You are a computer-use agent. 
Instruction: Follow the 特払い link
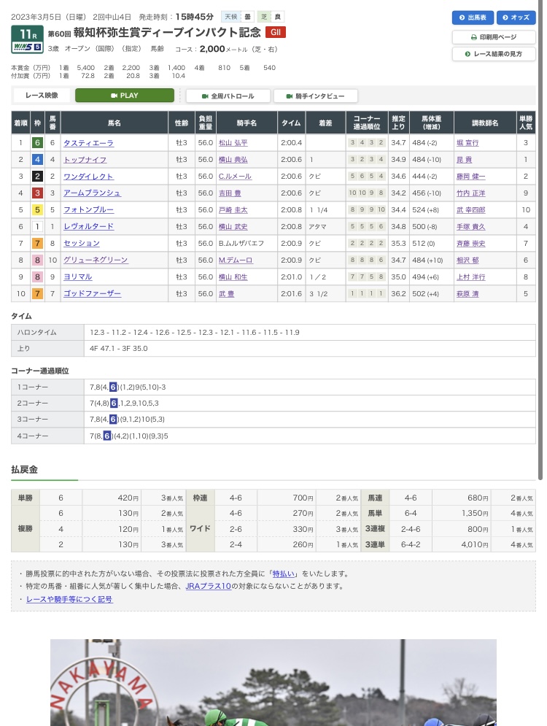pyautogui.click(x=283, y=574)
